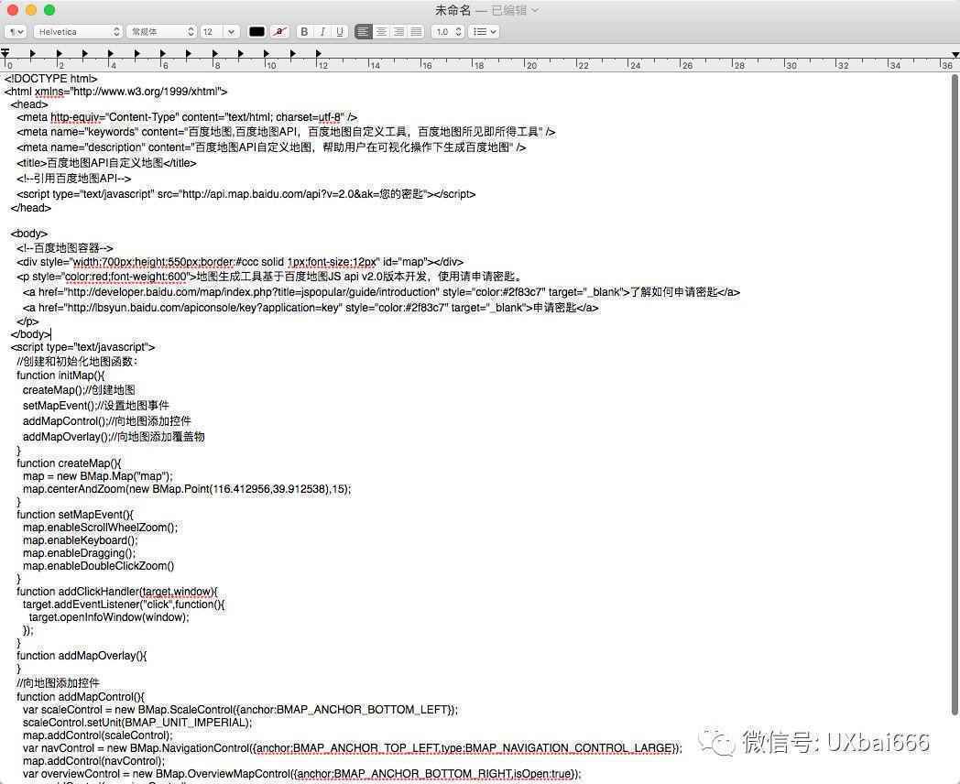The height and width of the screenshot is (784, 960).
Task: Click the <head> opening tag line
Action: [28, 104]
